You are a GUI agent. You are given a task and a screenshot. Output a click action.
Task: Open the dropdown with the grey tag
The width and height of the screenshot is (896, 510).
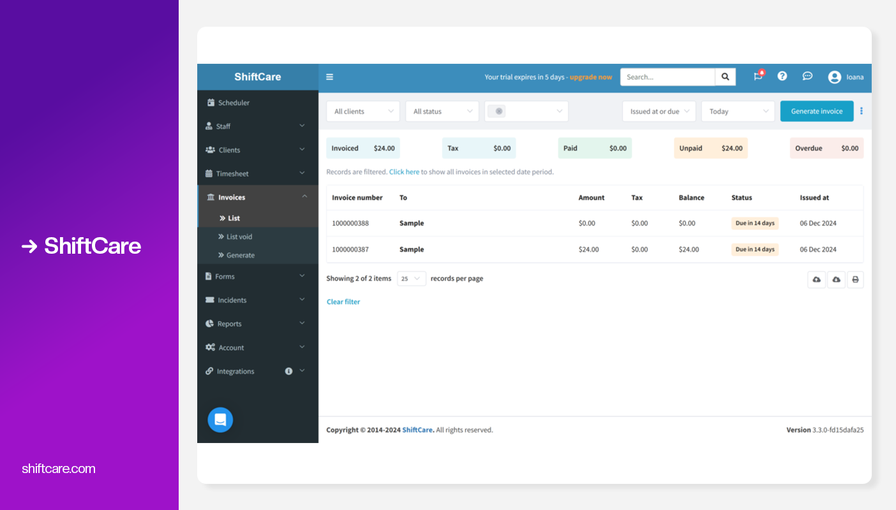(526, 111)
